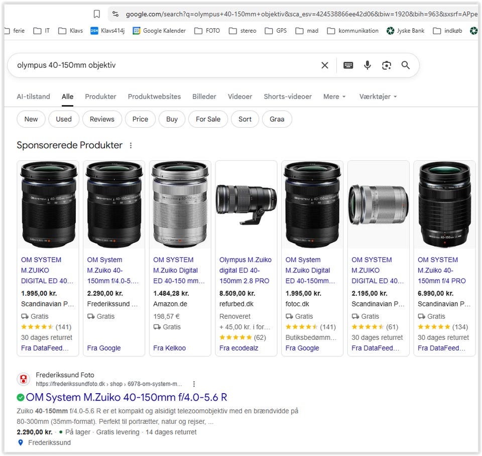Open the Amazon.de OM SYSTEM listing title
The height and width of the screenshot is (456, 482).
pyautogui.click(x=179, y=270)
